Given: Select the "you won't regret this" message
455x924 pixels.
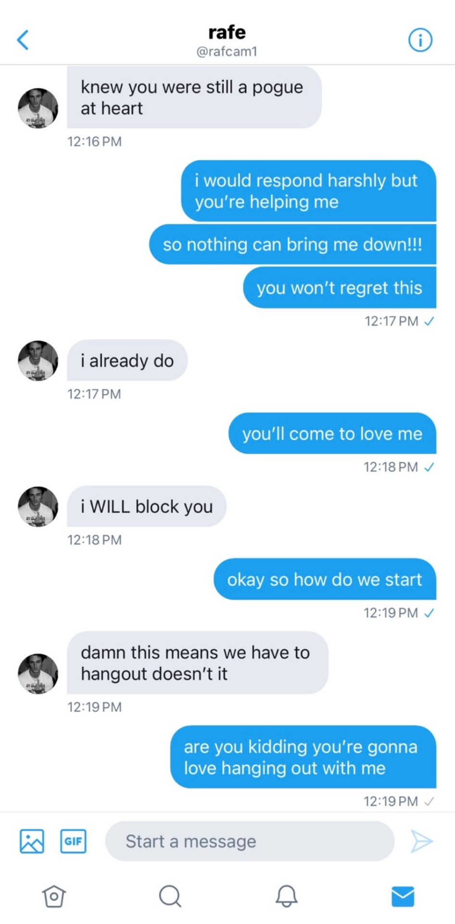Looking at the screenshot, I should pos(339,288).
